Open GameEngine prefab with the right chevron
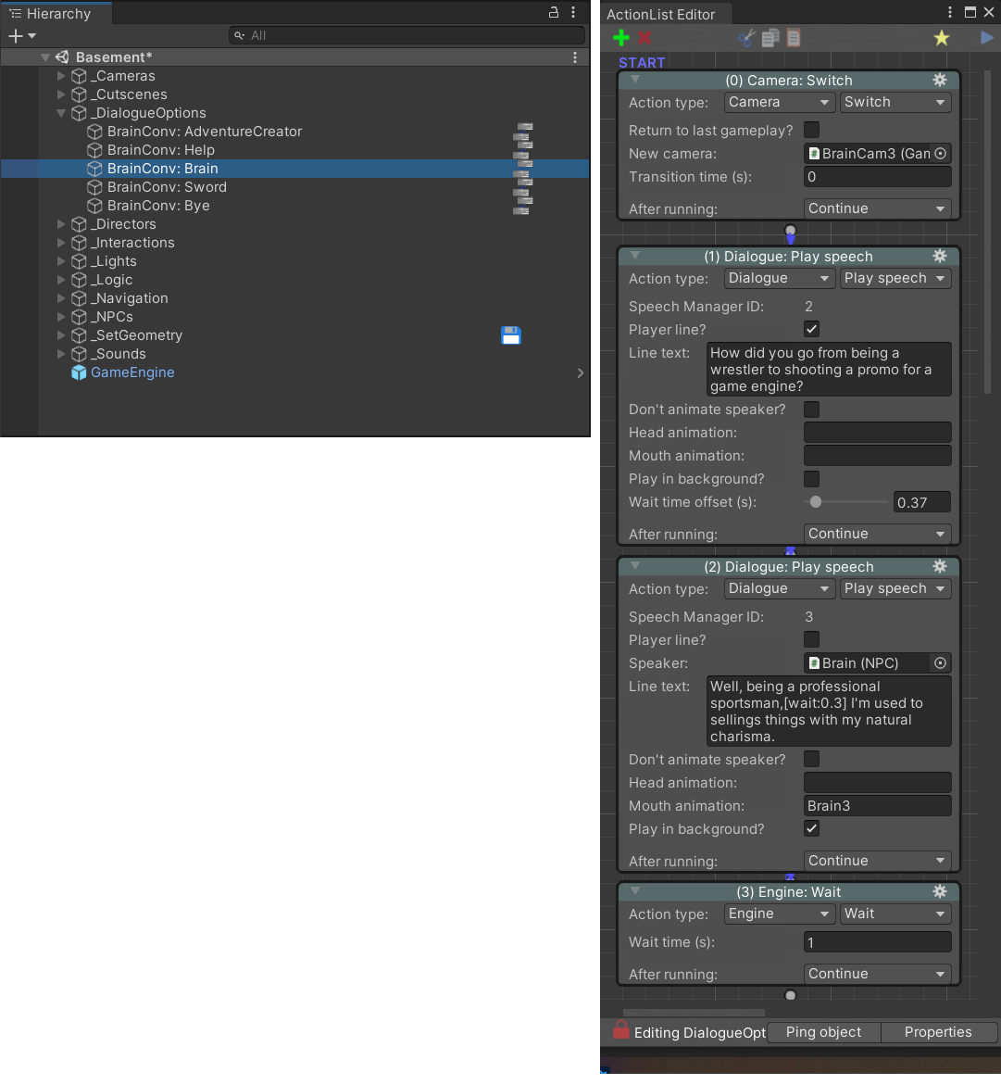The height and width of the screenshot is (1084, 1001). 581,372
